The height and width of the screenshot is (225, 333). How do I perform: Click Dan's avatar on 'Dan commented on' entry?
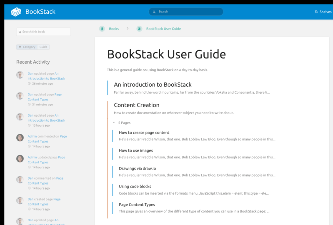(20, 180)
